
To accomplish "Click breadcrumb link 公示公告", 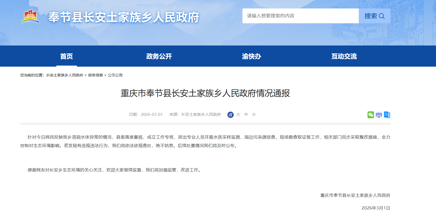I will click(115, 75).
